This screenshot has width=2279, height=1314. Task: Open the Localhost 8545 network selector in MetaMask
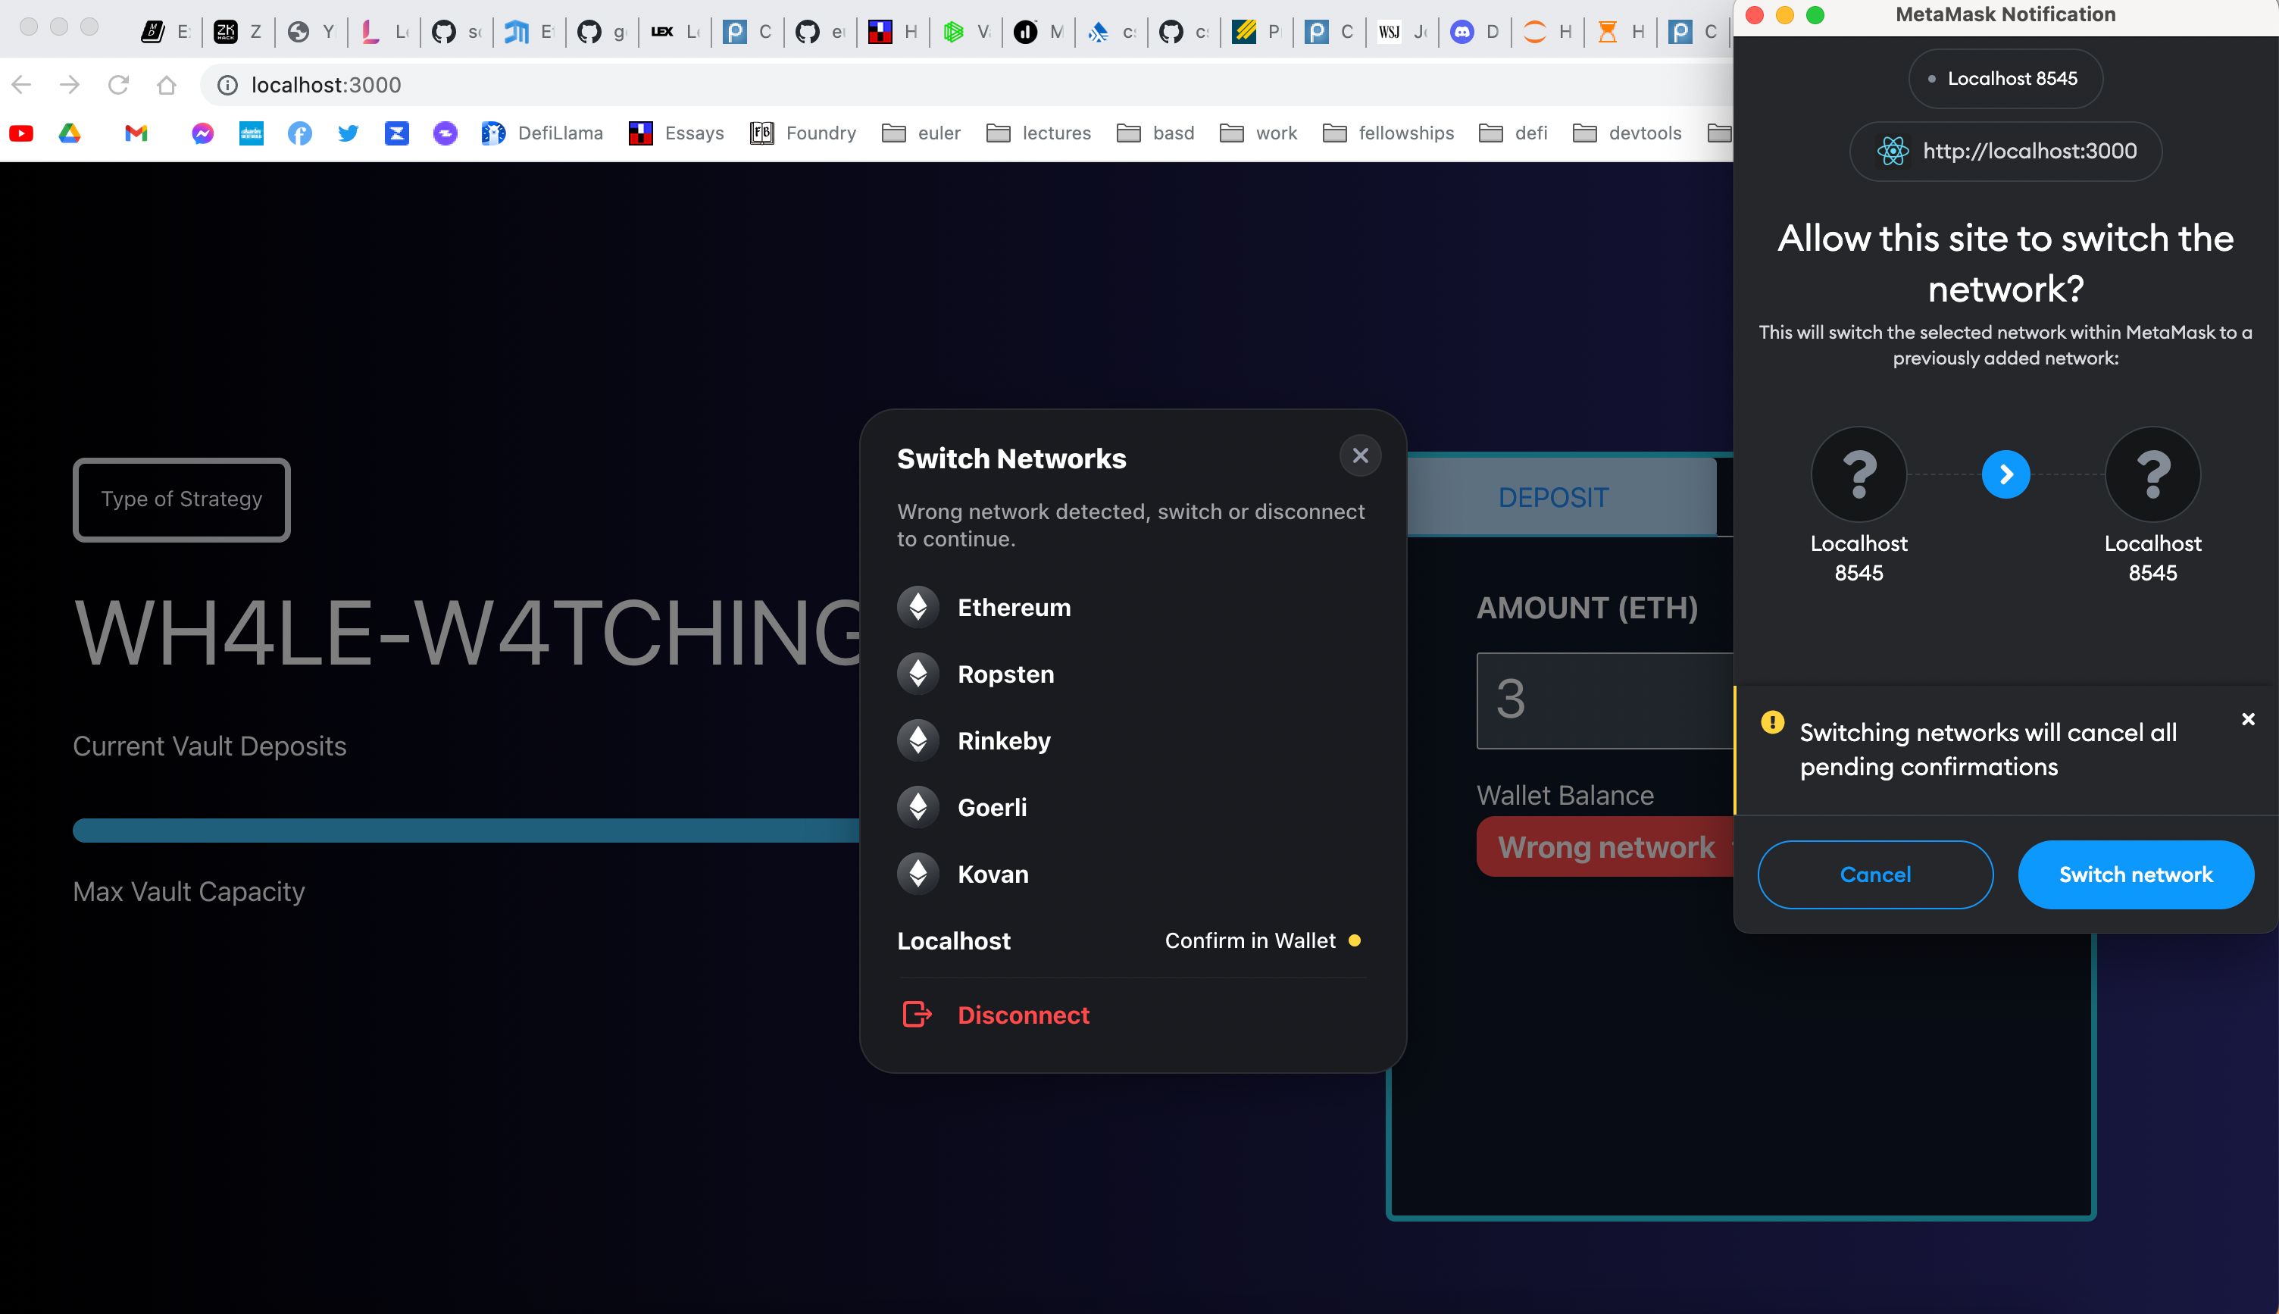pos(2005,79)
